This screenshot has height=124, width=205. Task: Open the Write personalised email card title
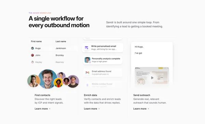click(104, 46)
